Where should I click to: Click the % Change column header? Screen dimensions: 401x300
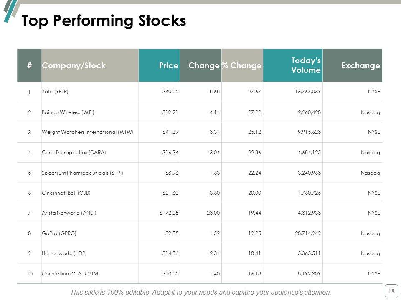point(241,65)
